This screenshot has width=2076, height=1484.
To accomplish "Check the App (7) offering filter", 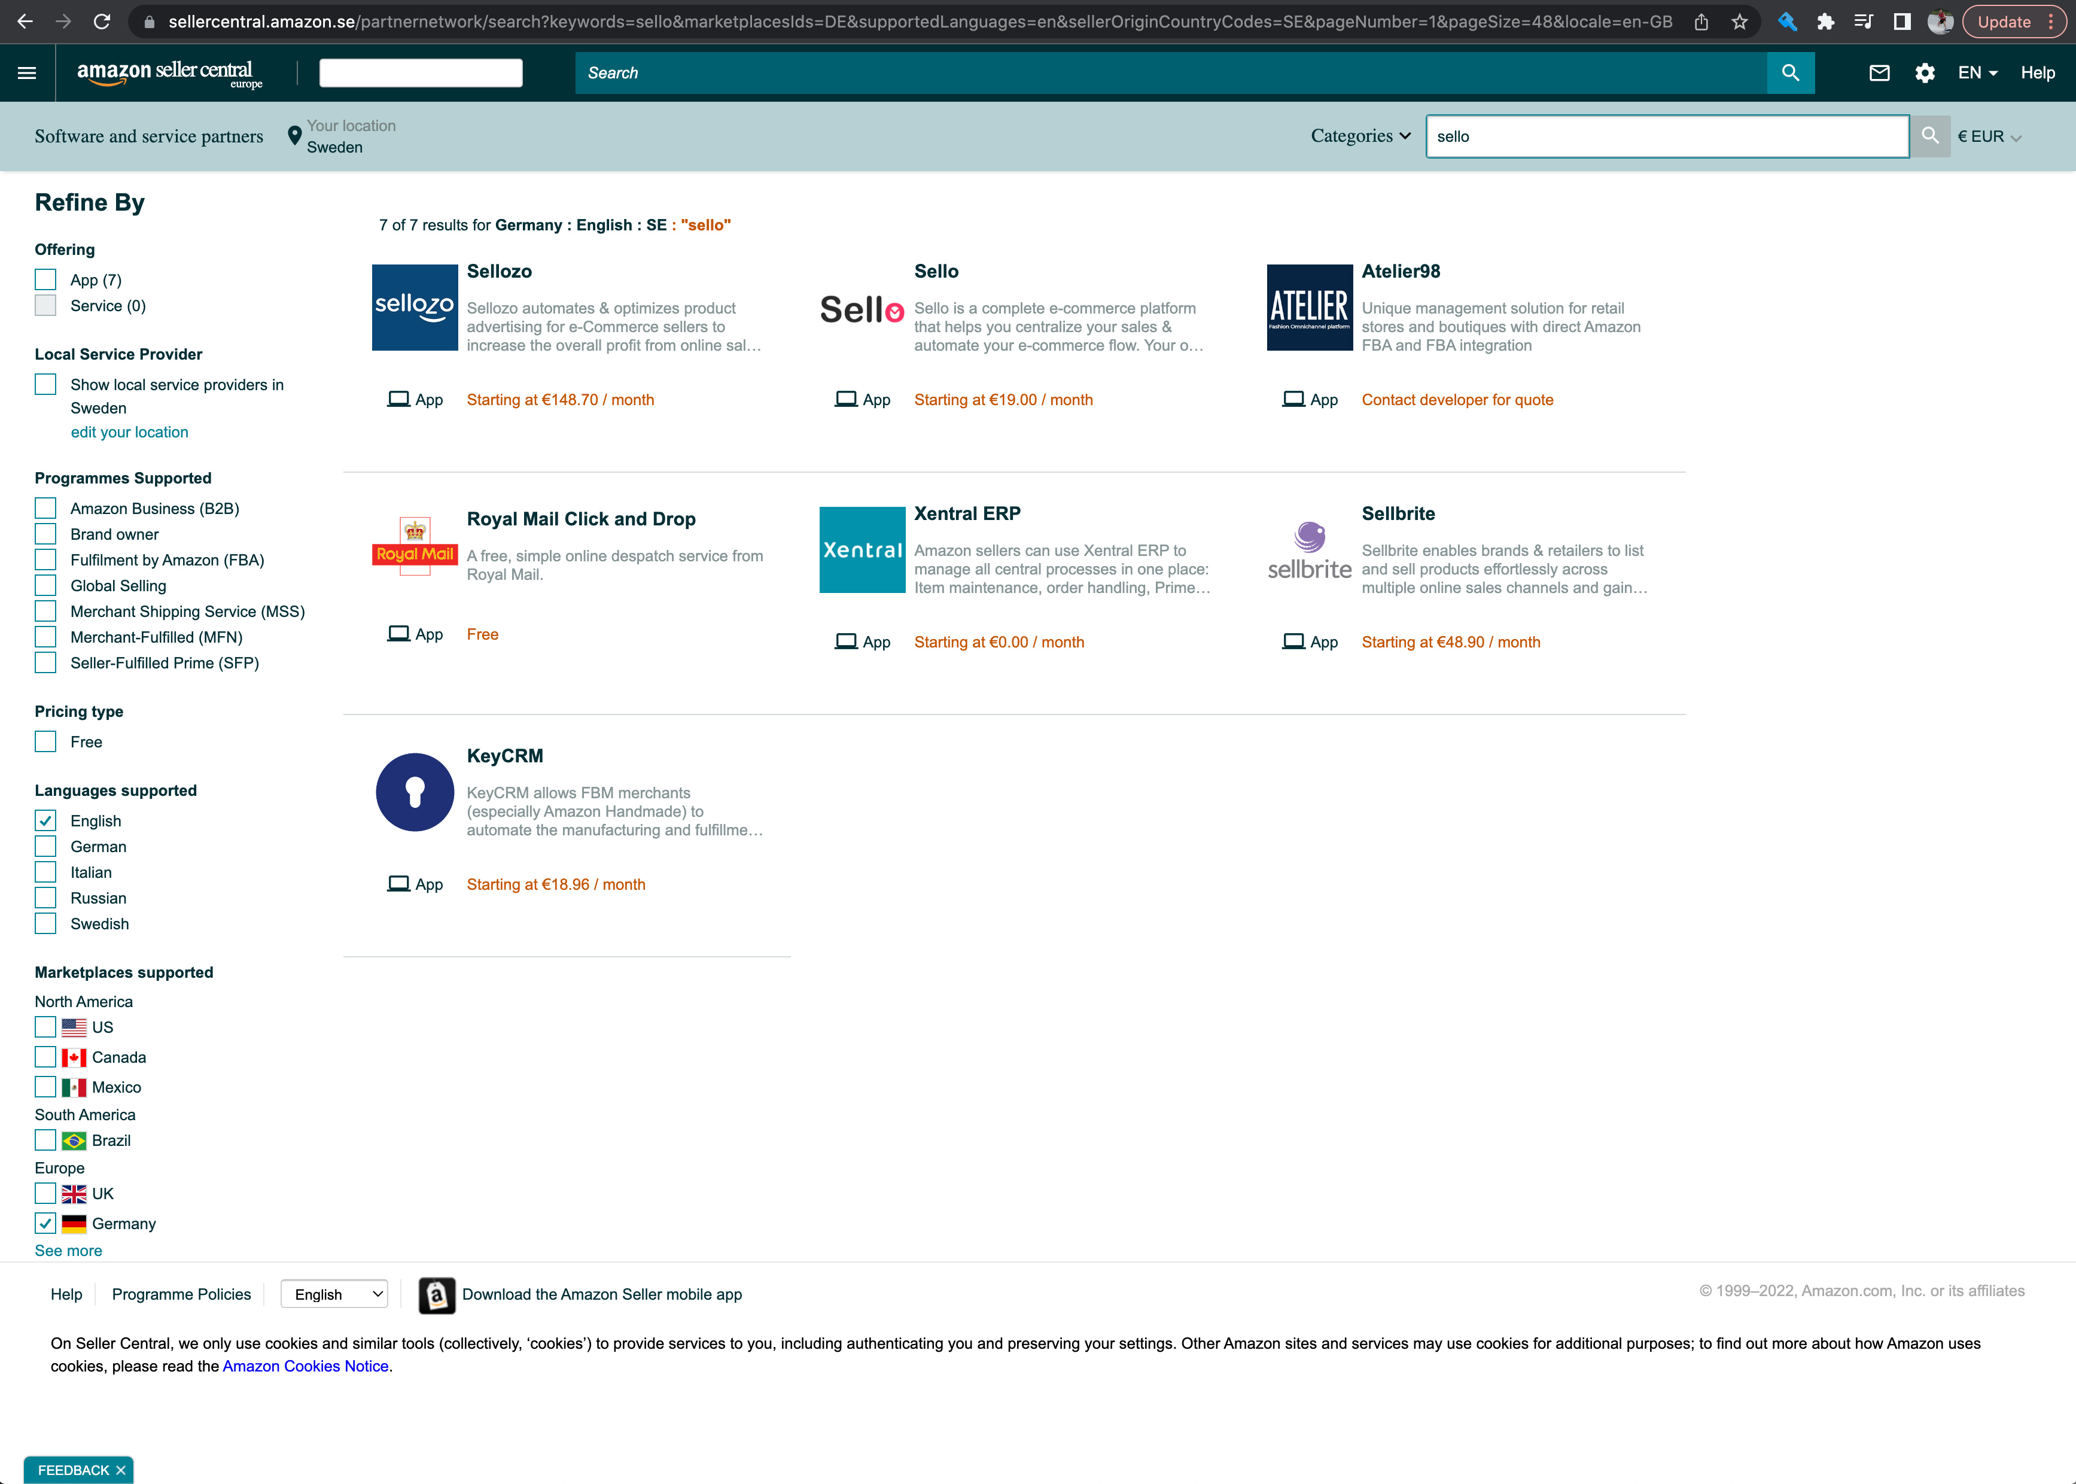I will [x=45, y=279].
